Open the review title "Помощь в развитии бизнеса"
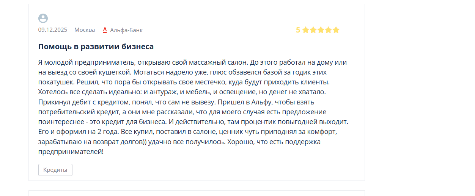 click(x=96, y=47)
